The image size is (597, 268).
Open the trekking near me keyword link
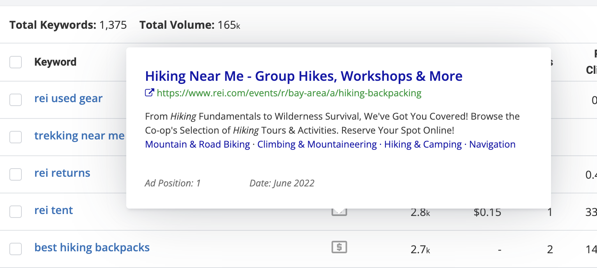pos(79,136)
